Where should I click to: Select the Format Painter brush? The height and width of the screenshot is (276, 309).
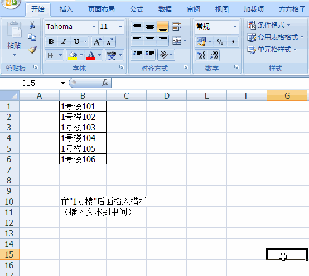click(32, 50)
